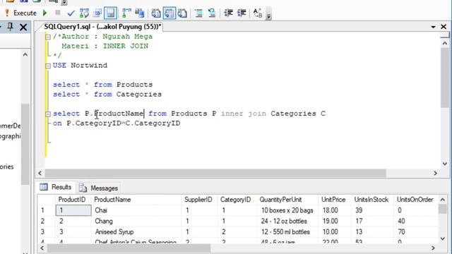Screen dimensions: 452x254
Task: Comment out the selected lines
Action: (198, 13)
